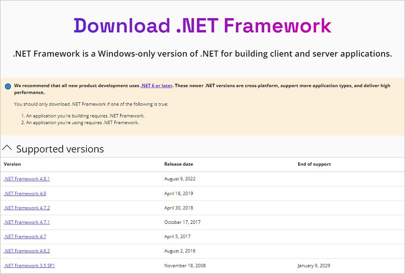Viewport: 405px width, 274px height.
Task: Click the Release date column header
Action: coord(179,164)
